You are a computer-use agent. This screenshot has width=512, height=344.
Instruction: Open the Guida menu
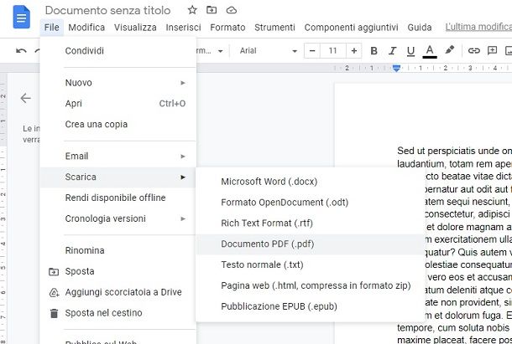pos(420,28)
